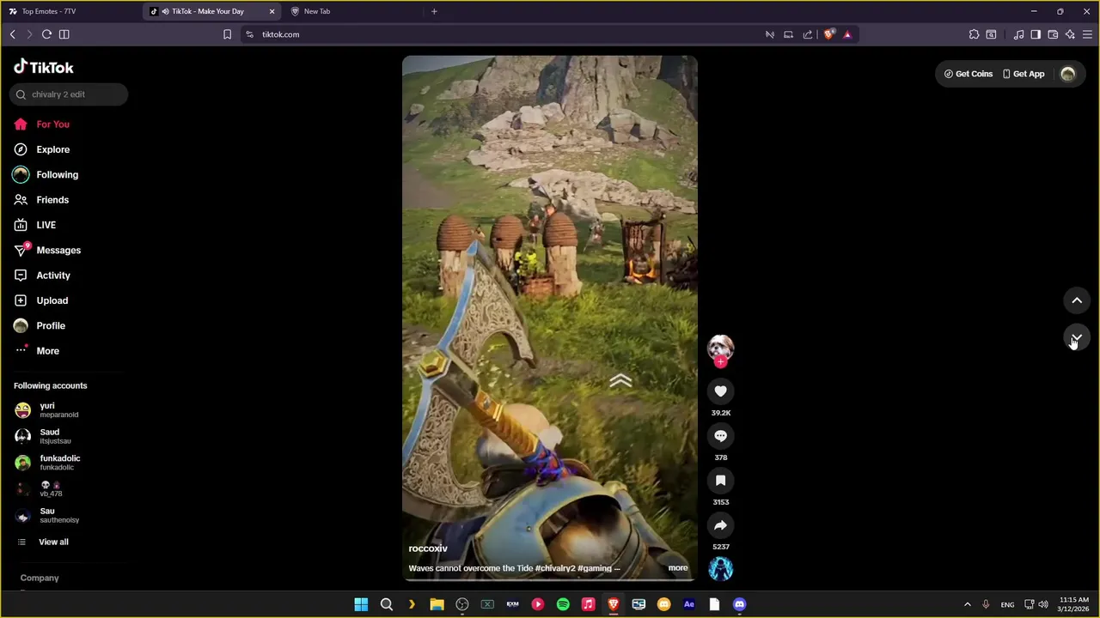This screenshot has width=1100, height=618.
Task: Go to the Following feed
Action: coord(46,174)
